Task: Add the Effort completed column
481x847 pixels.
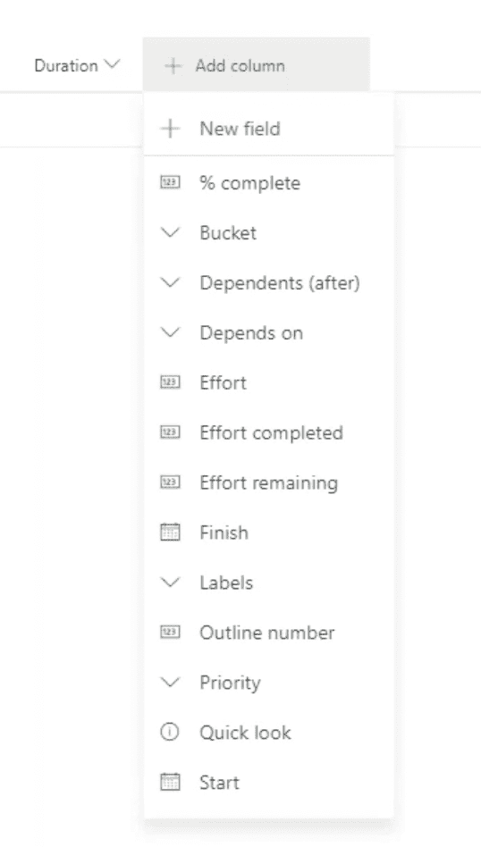Action: point(268,432)
